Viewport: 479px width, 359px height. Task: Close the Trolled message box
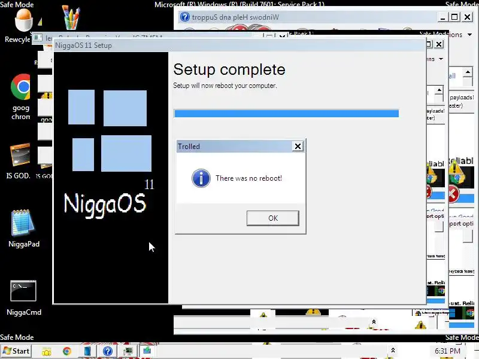[x=298, y=146]
